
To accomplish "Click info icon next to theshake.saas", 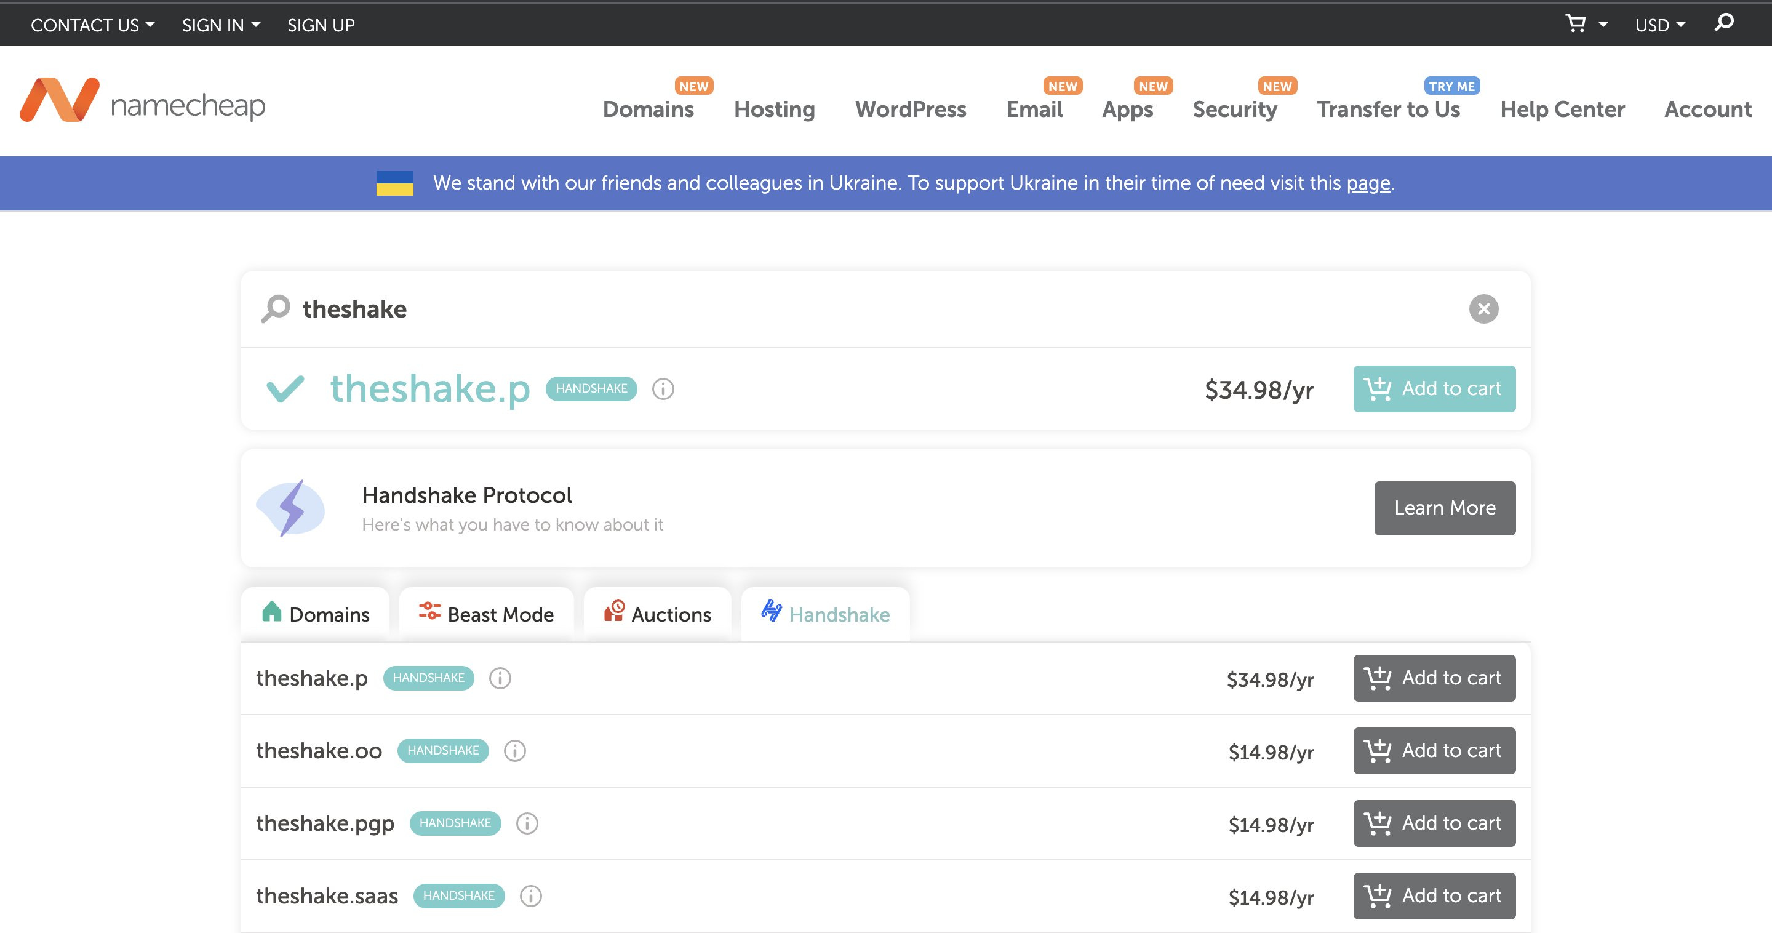I will click(x=530, y=896).
